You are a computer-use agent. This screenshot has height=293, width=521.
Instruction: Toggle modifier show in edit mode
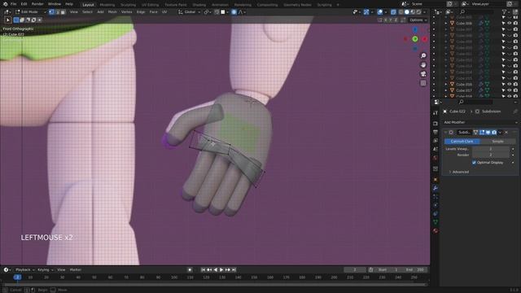tap(482, 132)
